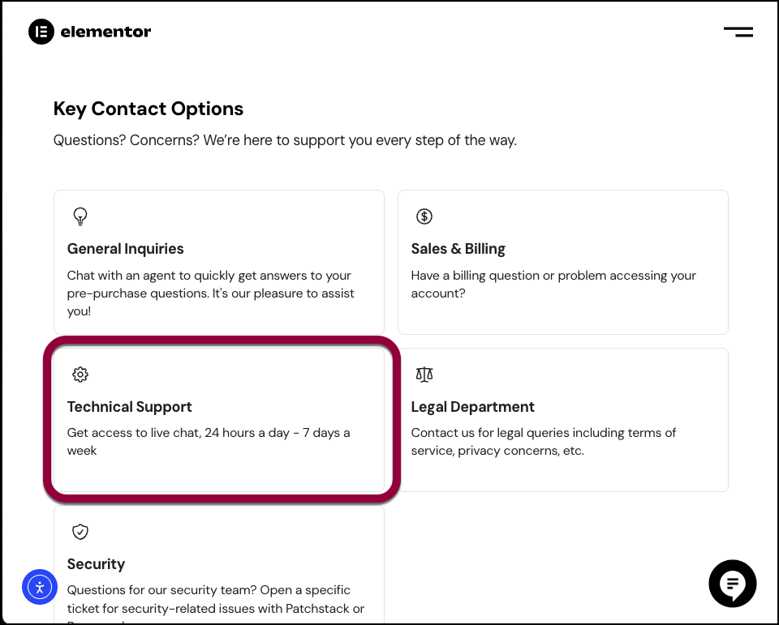Click the lightbulb General Inquiries icon
The height and width of the screenshot is (625, 779).
click(x=80, y=216)
